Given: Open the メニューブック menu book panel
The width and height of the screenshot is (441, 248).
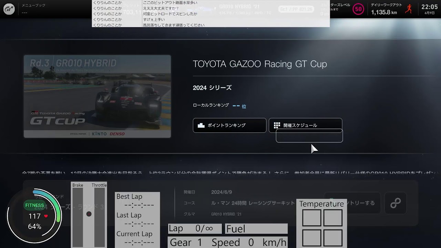Looking at the screenshot, I should pyautogui.click(x=33, y=9).
